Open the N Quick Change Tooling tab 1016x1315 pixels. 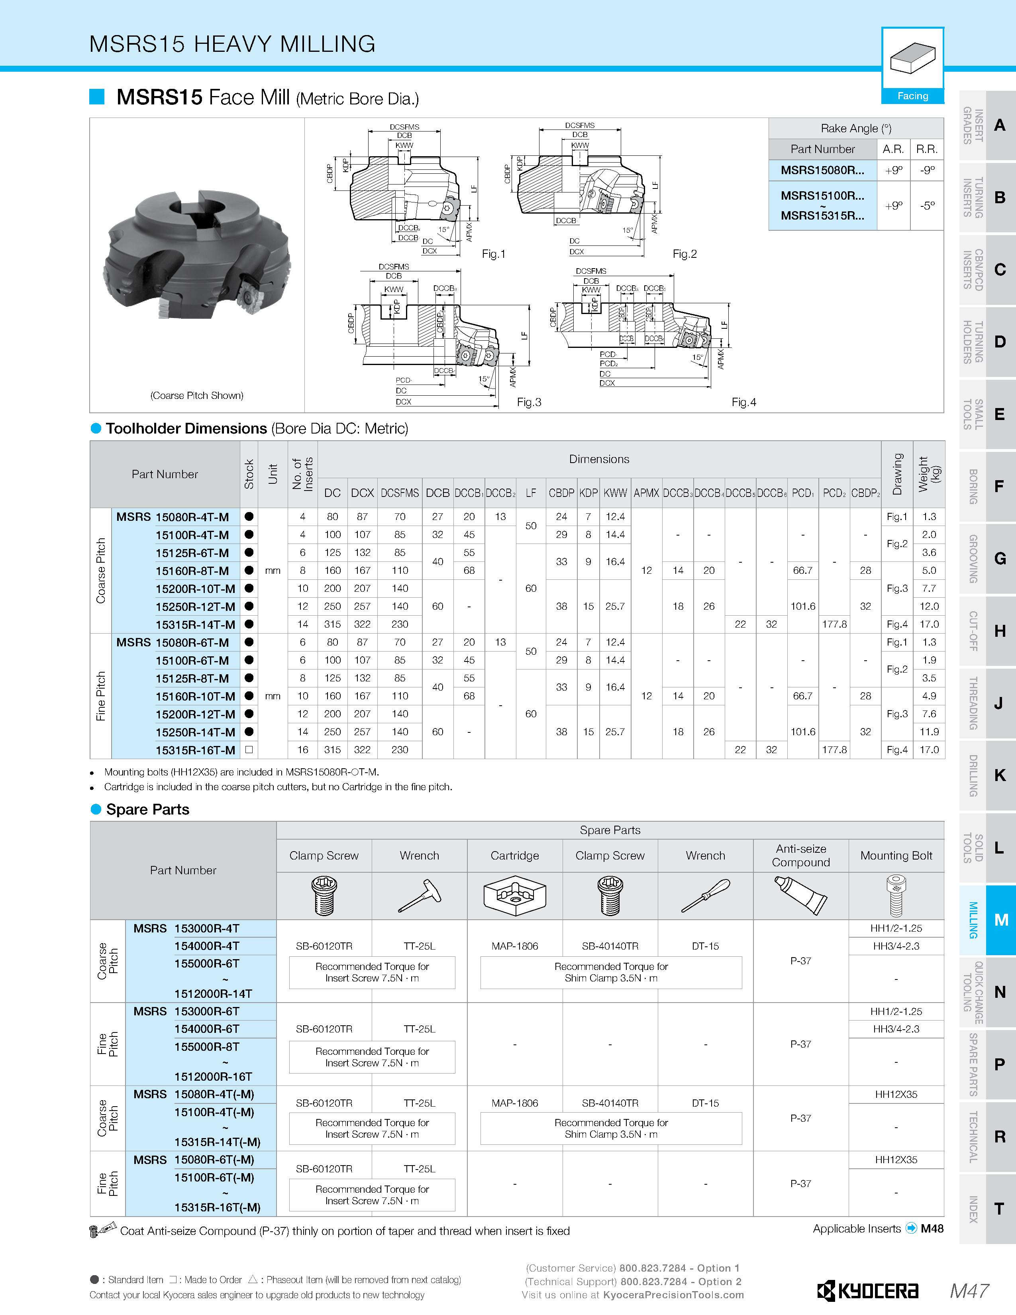(987, 992)
